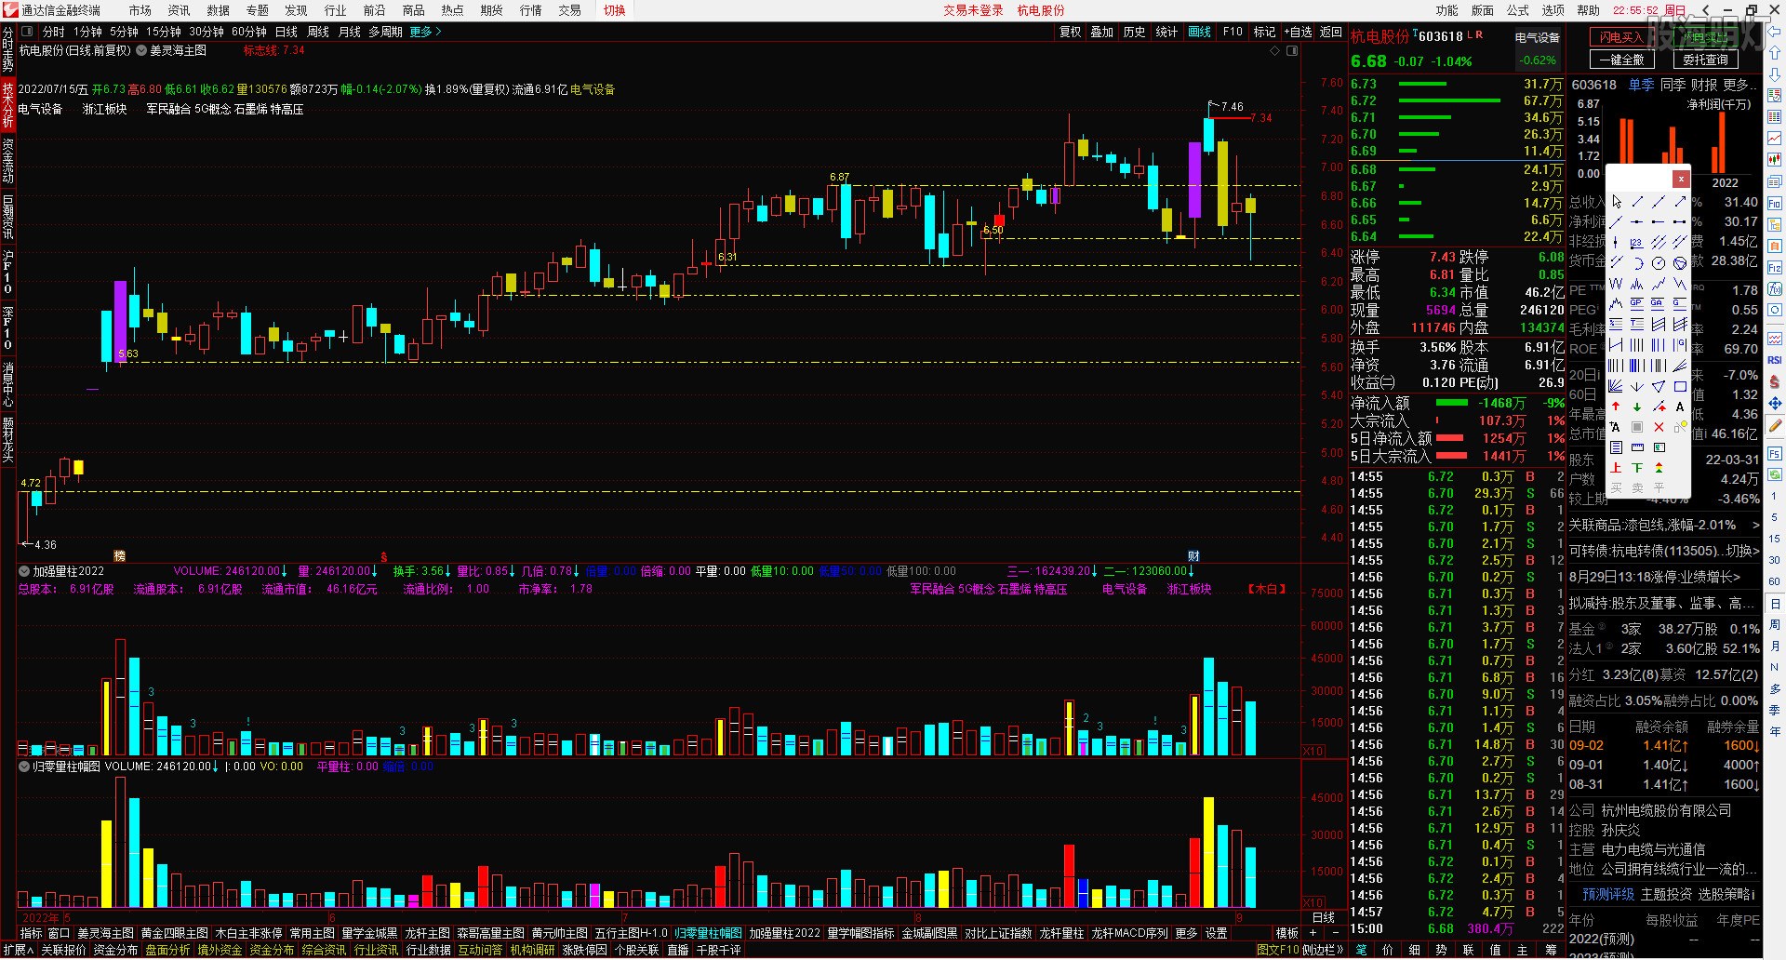
Task: Open 更多 in indicator tabs row
Action: (x=1186, y=933)
